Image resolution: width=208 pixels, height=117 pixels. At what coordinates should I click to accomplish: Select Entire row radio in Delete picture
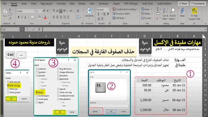coord(8,89)
